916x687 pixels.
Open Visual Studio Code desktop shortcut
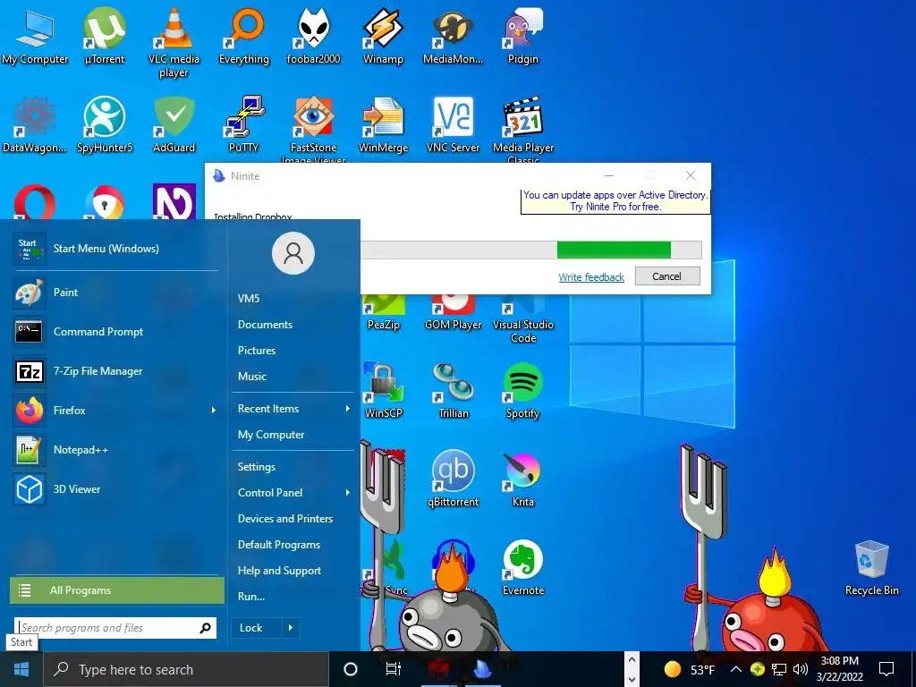point(522,320)
